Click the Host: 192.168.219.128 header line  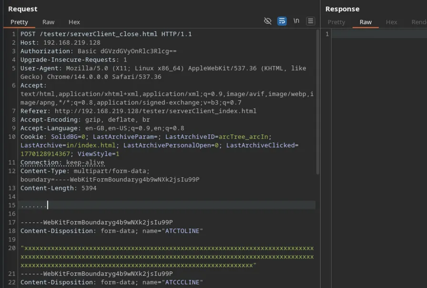tap(60, 43)
